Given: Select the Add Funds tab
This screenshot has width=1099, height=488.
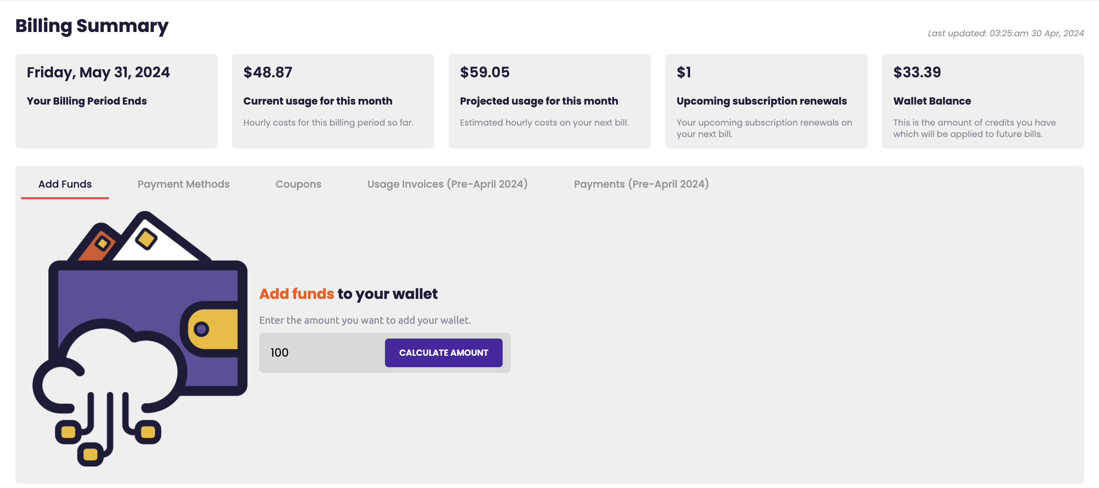Looking at the screenshot, I should 65,184.
